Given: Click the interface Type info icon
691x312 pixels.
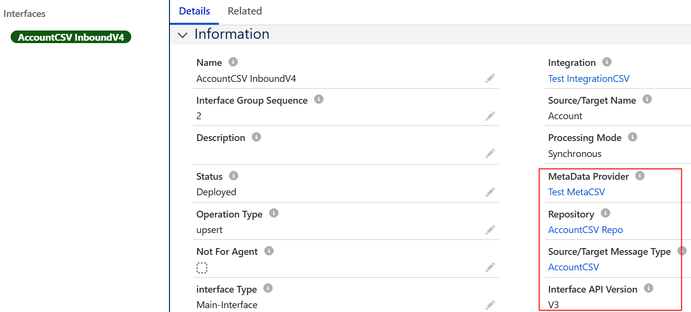Looking at the screenshot, I should [268, 288].
